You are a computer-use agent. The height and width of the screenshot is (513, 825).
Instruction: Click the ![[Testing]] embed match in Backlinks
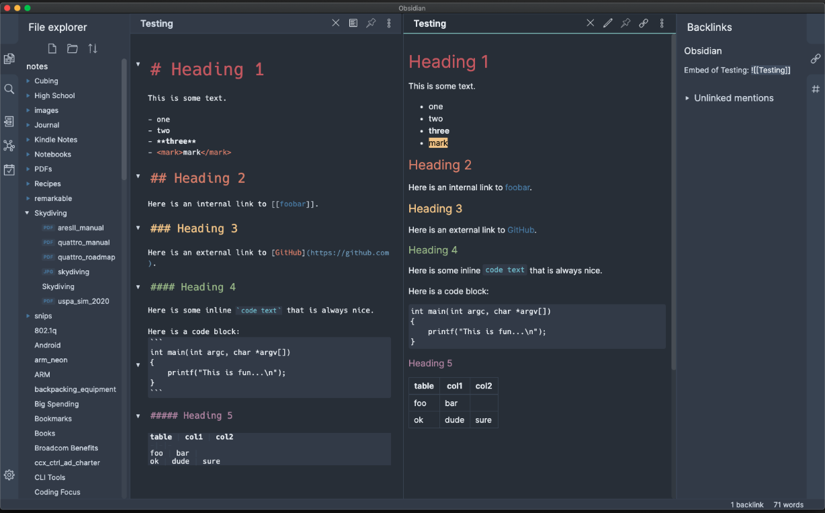coord(771,70)
